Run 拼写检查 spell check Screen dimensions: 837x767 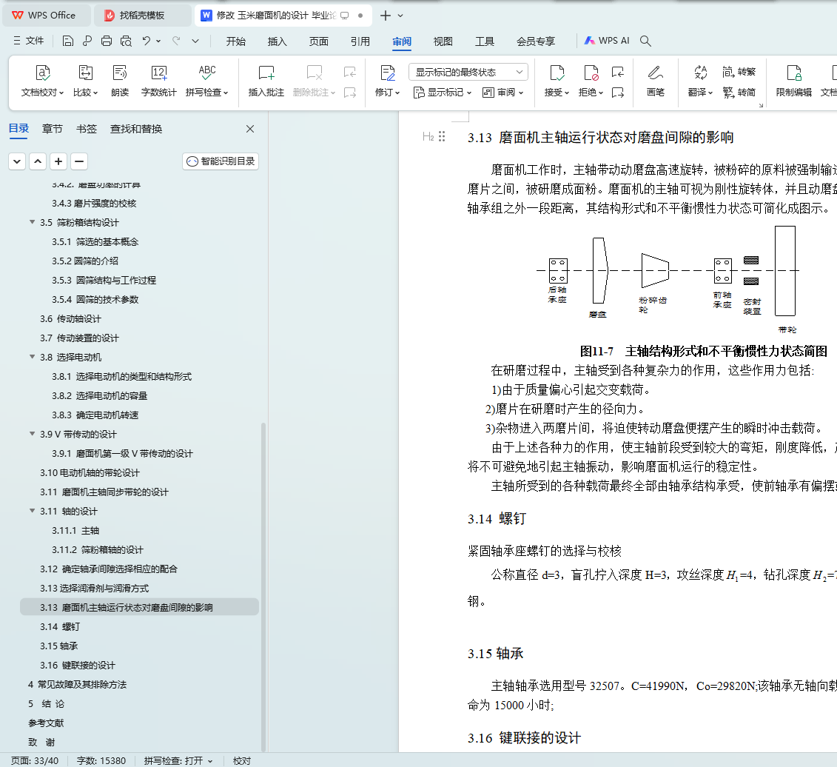(207, 81)
